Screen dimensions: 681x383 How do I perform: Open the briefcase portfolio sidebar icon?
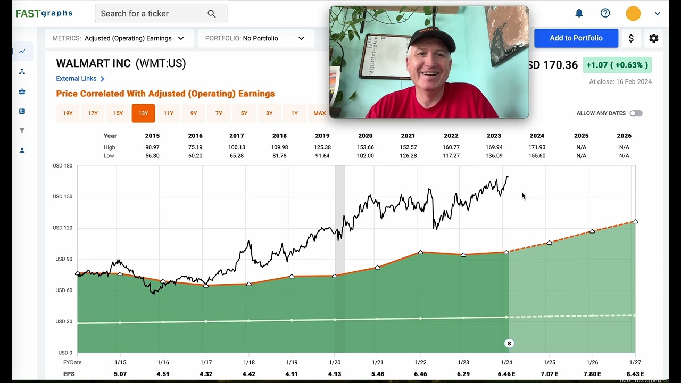point(22,91)
